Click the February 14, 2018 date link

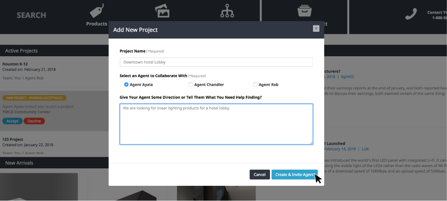[340, 149]
